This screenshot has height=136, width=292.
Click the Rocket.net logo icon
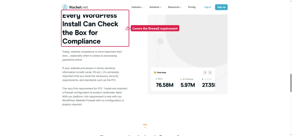coord(65,7)
